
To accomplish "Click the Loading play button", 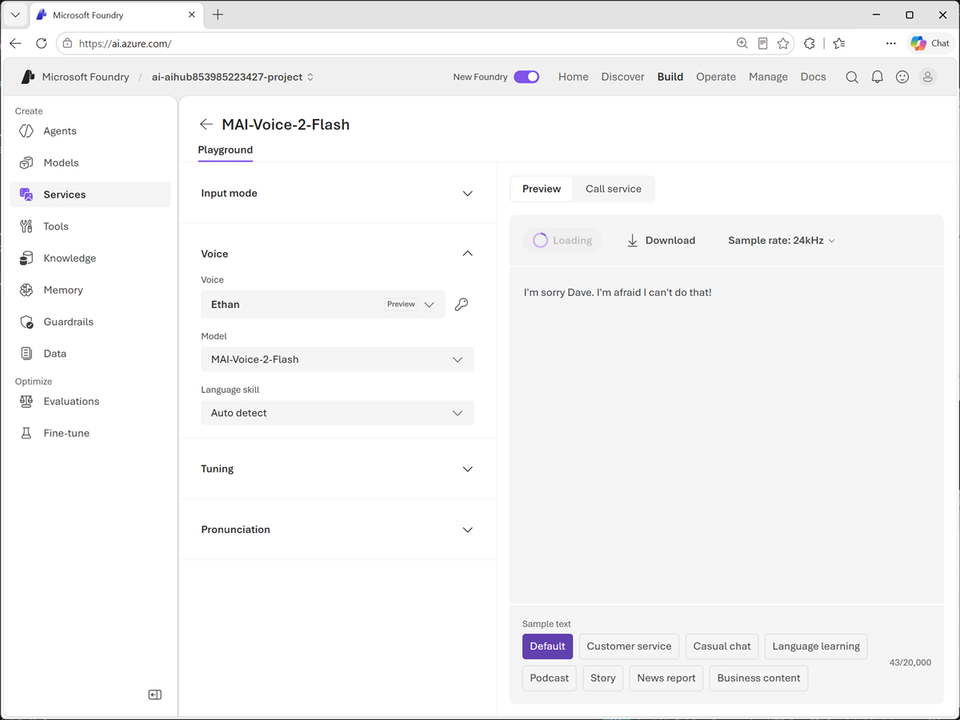I will [x=562, y=240].
